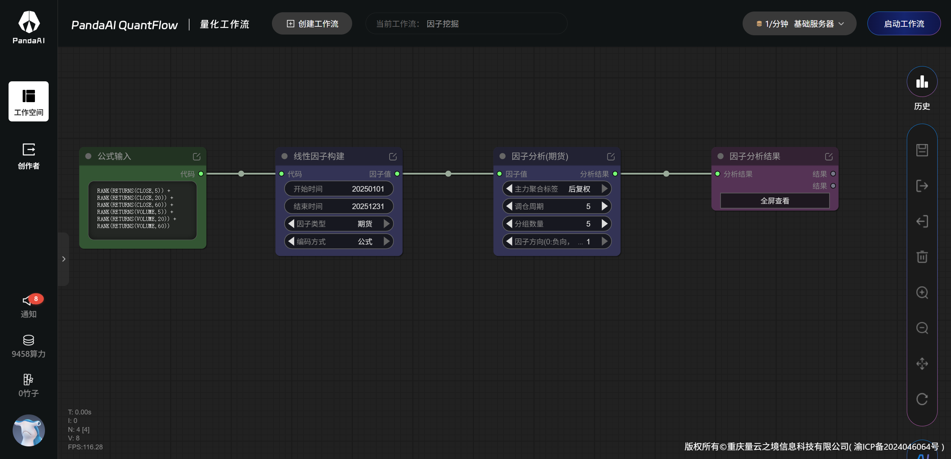Increase 因子方向 with right arrow

point(604,241)
